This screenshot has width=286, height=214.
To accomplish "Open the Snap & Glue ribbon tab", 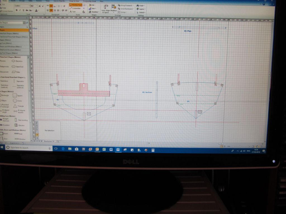I will [x=74, y=1].
